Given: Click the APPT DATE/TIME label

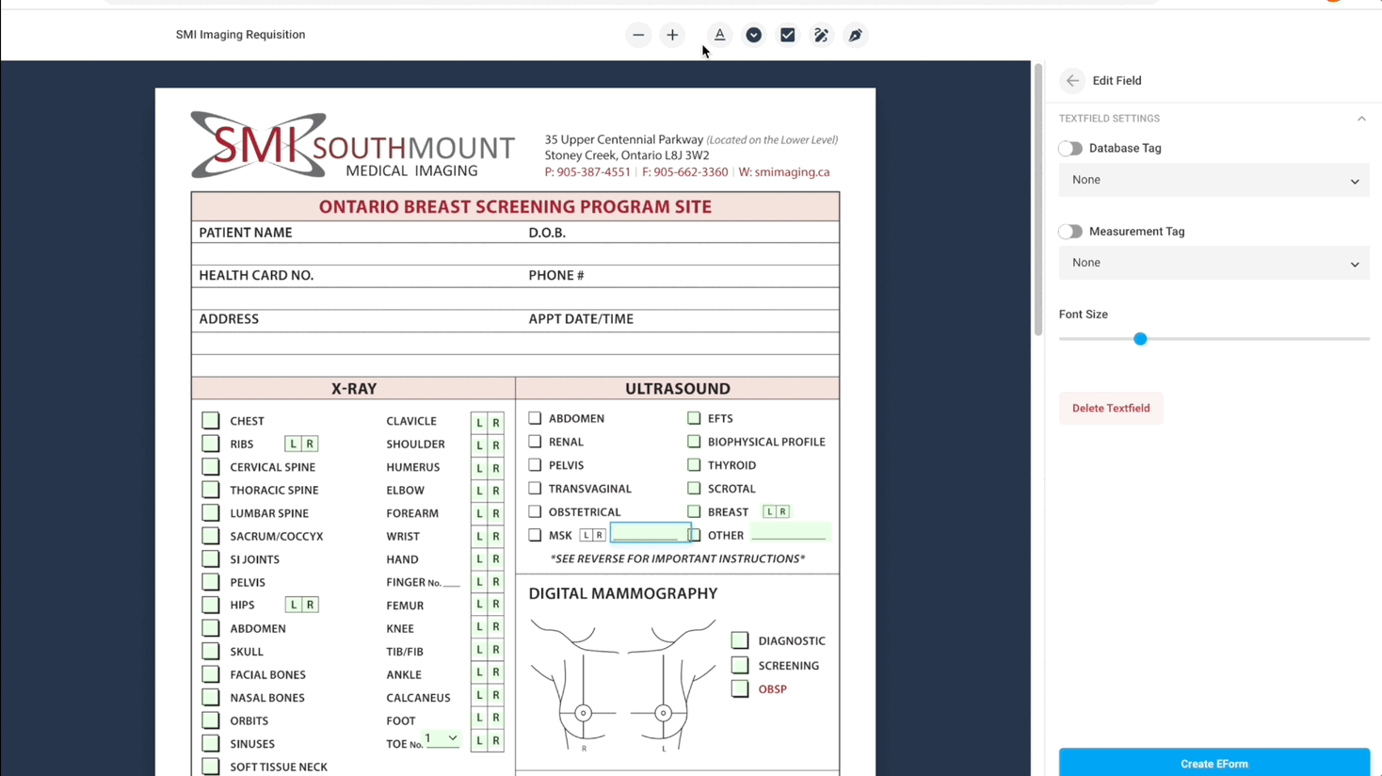Looking at the screenshot, I should (581, 319).
